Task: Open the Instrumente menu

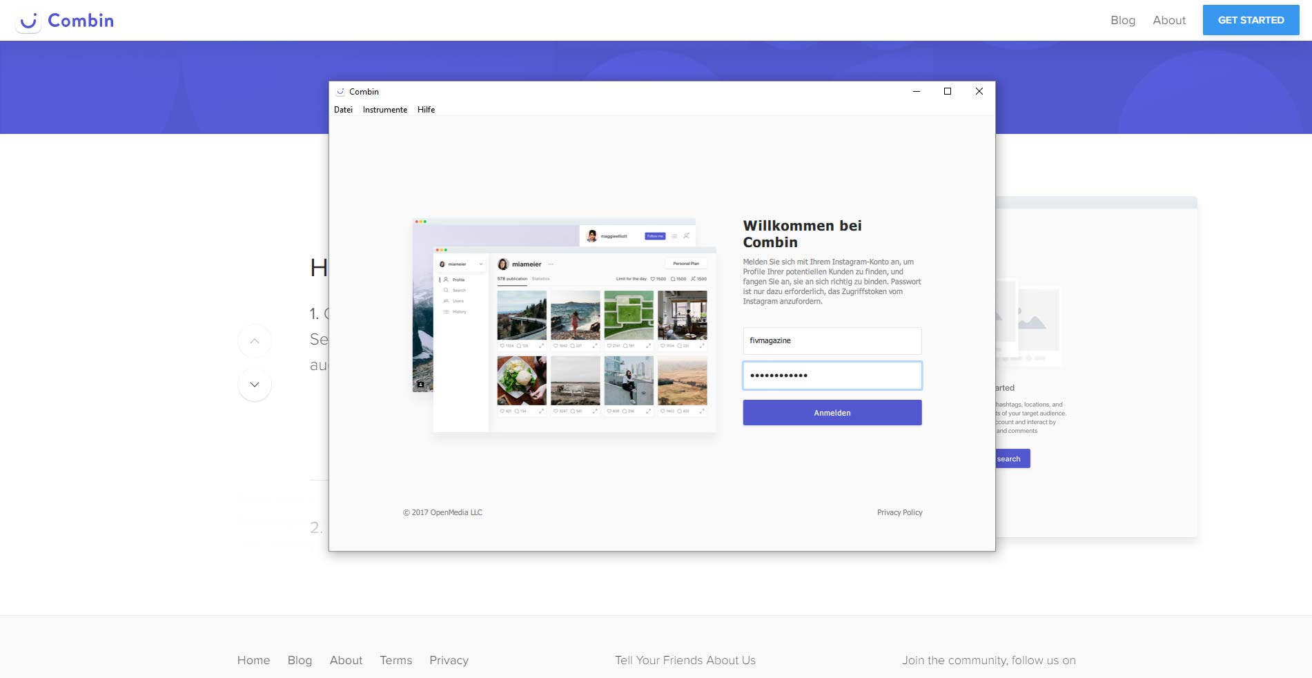Action: point(385,110)
